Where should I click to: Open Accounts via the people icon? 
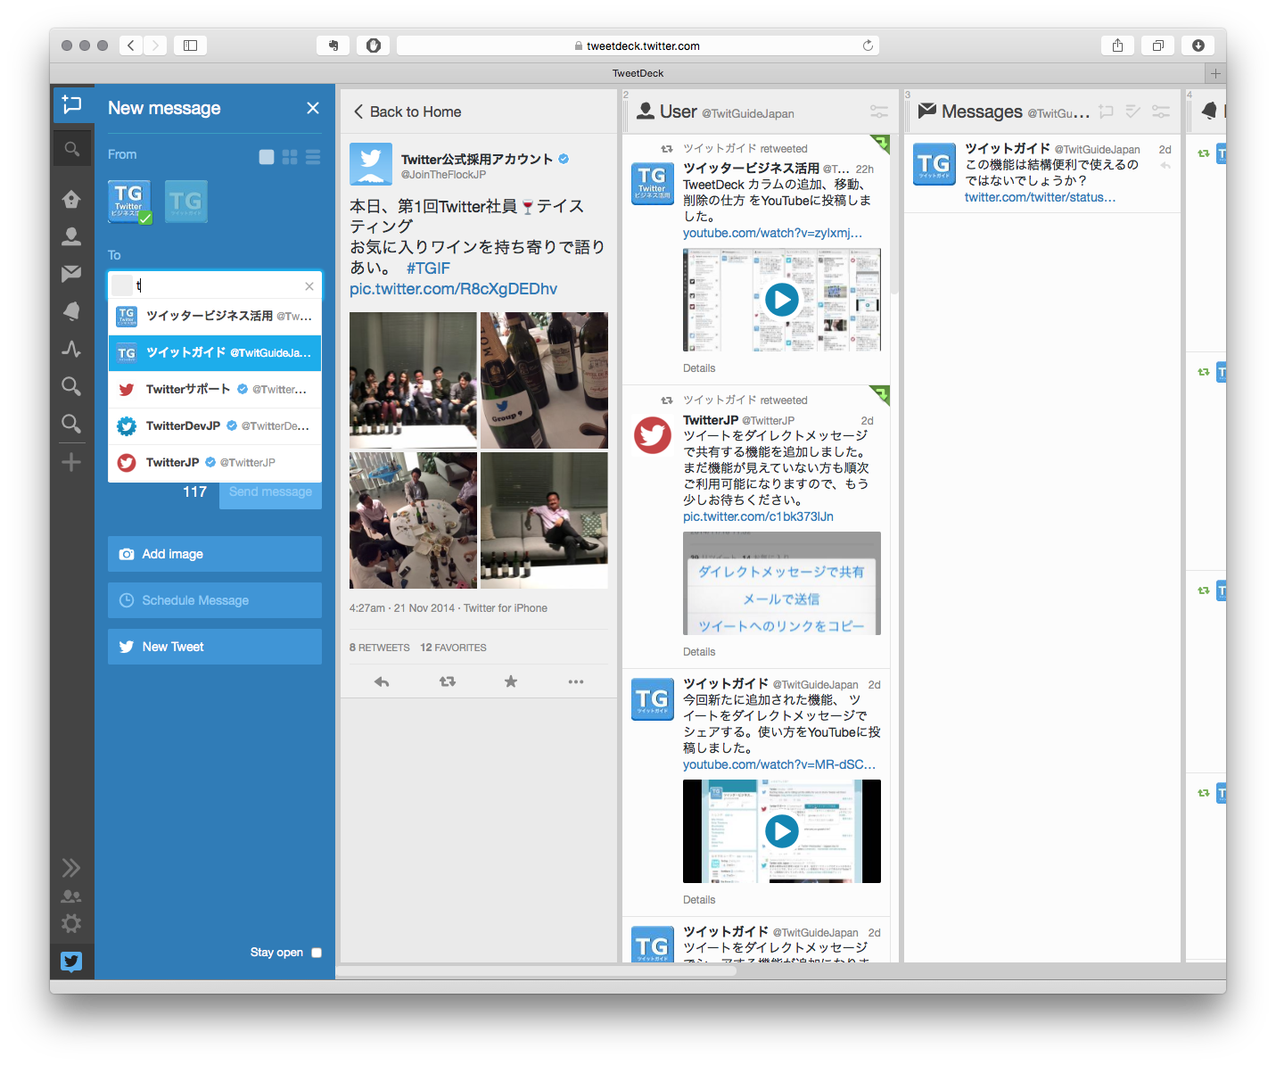point(71,896)
